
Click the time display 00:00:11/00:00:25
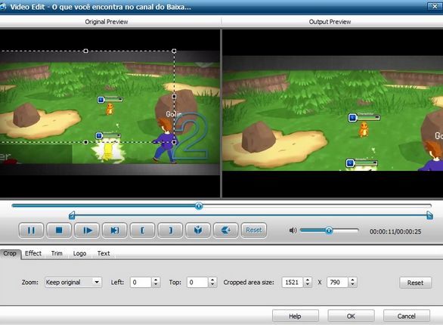[x=395, y=231]
